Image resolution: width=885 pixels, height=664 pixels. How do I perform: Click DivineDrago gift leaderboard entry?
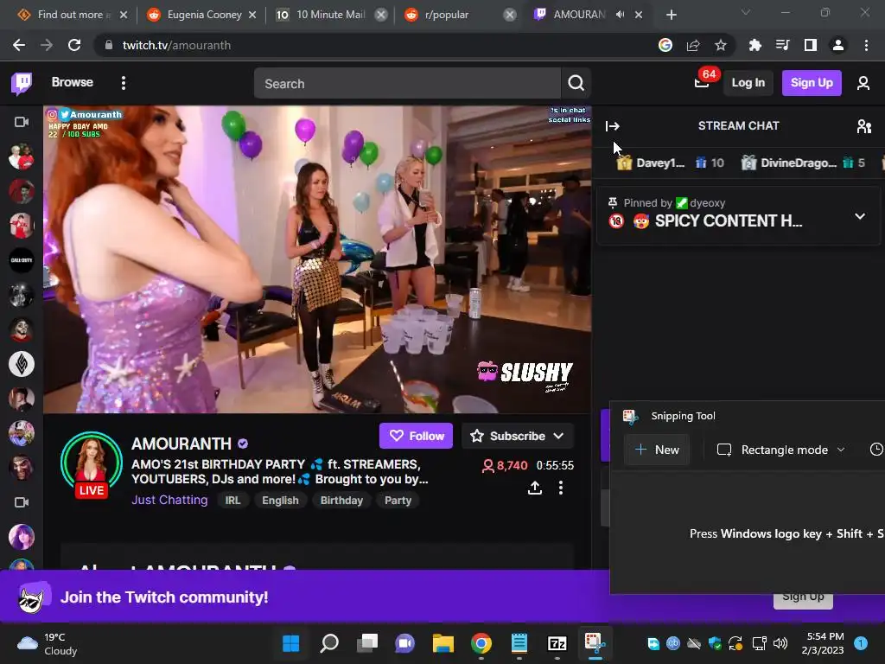coord(803,163)
